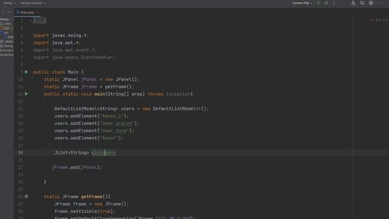Run the current file with green play button
Image resolution: width=389 pixels, height=219 pixels.
click(x=318, y=3)
